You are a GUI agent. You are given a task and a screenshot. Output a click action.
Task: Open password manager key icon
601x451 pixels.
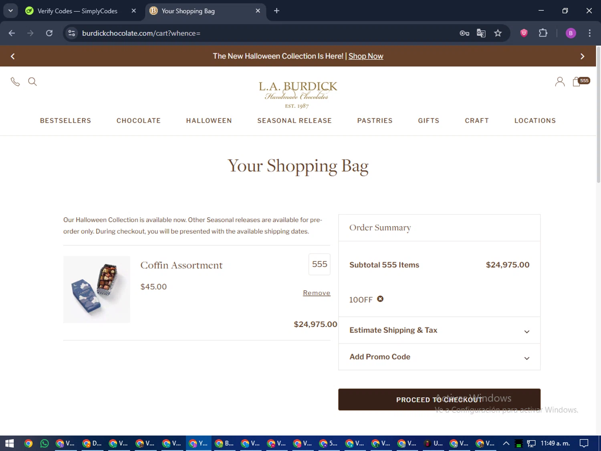(464, 33)
